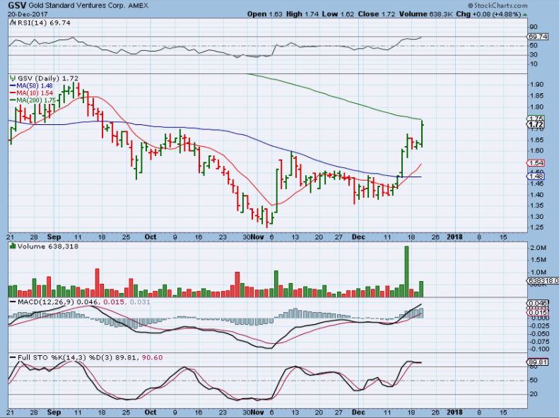Click the Oct label on price axis
The width and height of the screenshot is (559, 418).
pos(151,236)
